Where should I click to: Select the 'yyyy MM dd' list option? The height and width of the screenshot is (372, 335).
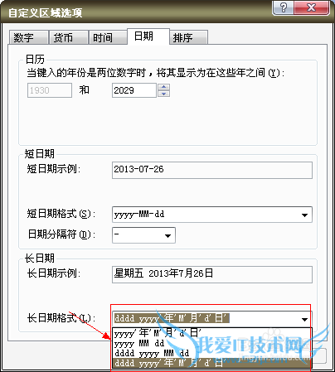[212, 343]
